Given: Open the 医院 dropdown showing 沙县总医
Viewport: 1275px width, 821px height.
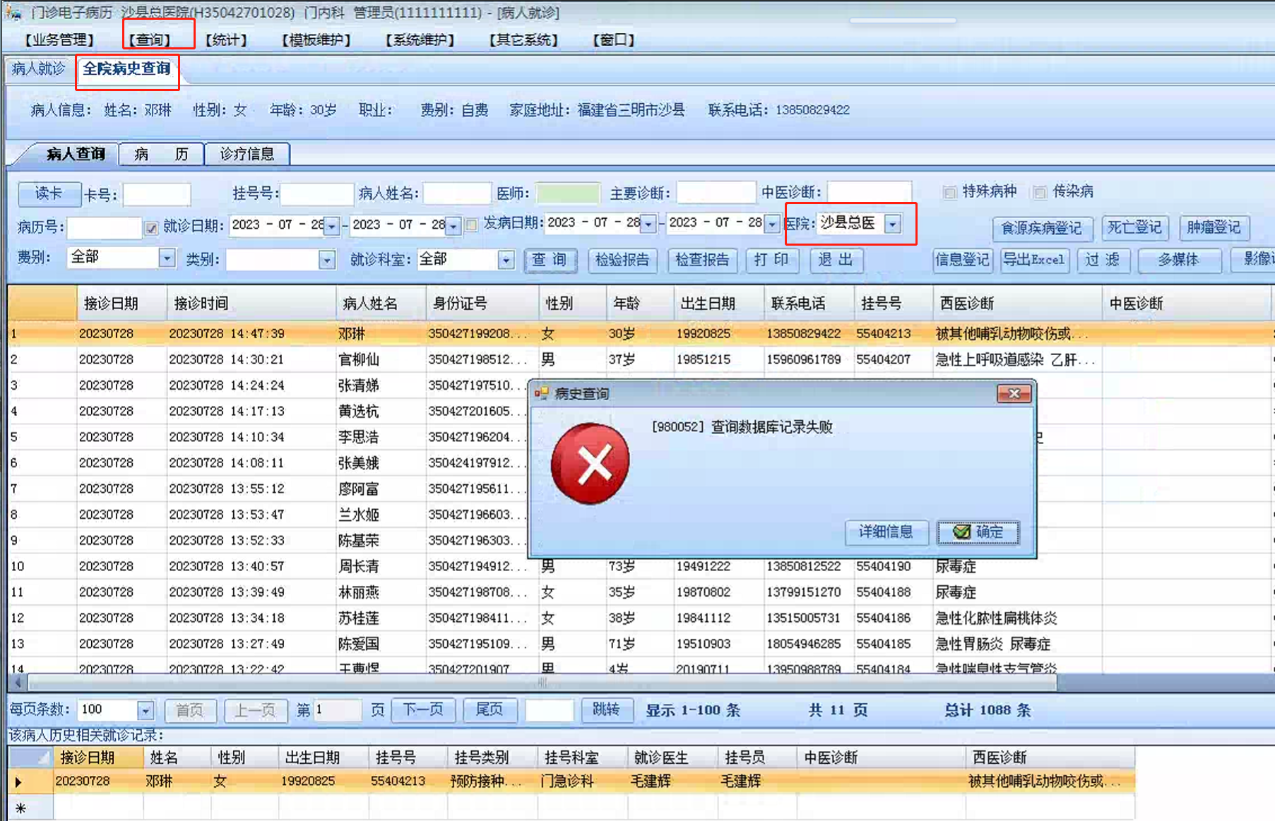Looking at the screenshot, I should point(893,224).
